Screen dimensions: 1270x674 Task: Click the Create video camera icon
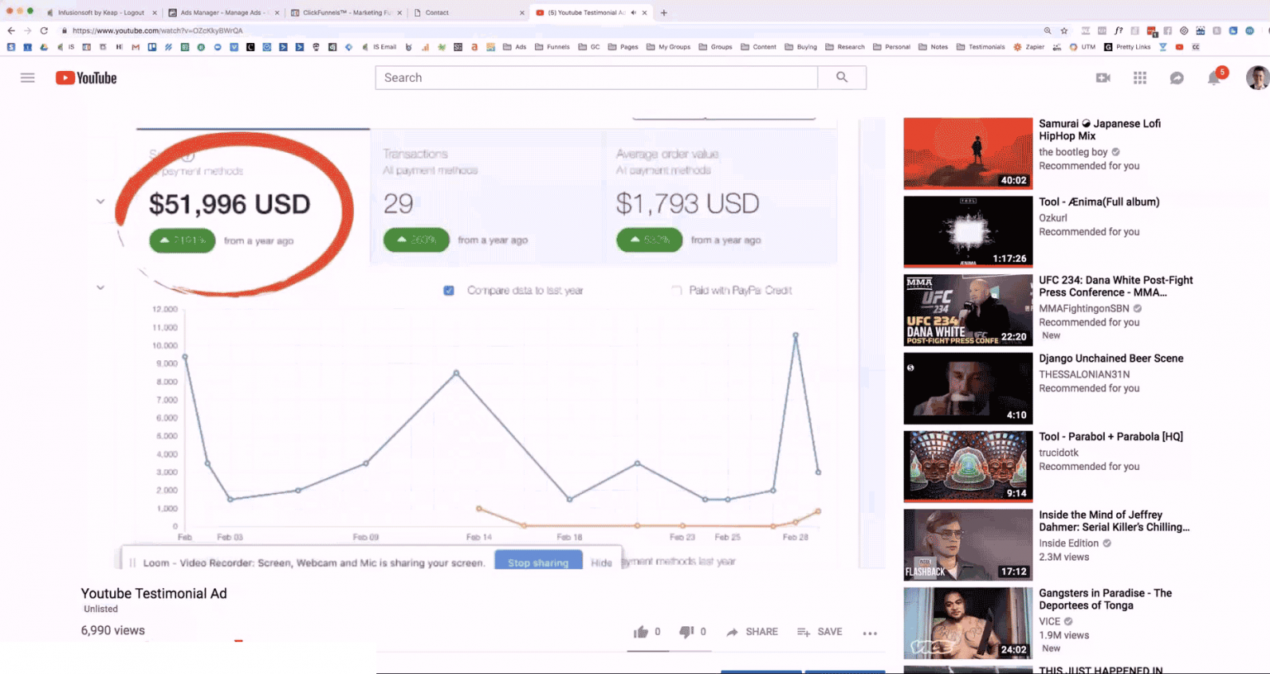1102,77
